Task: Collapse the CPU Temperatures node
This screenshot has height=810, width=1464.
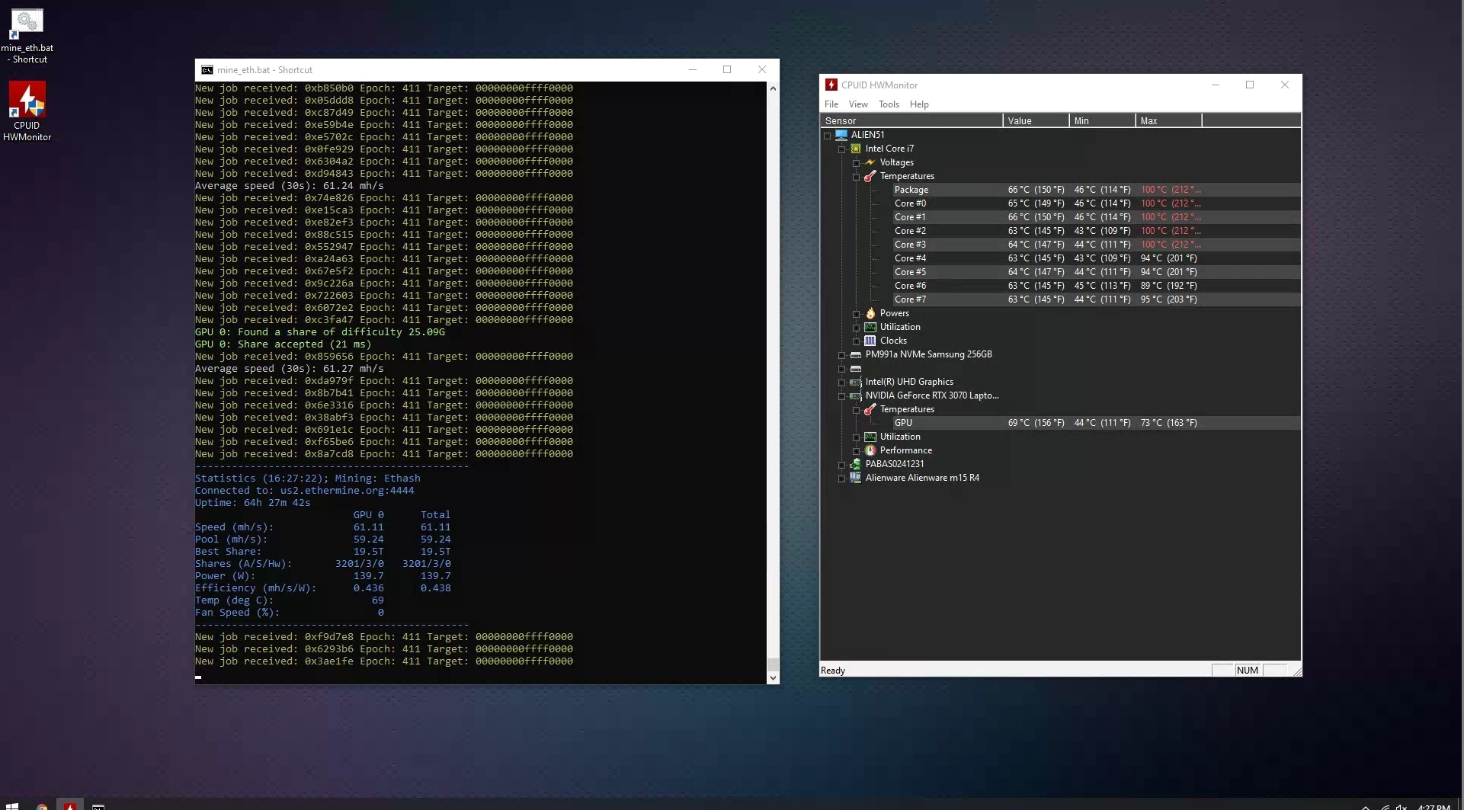Action: [856, 177]
